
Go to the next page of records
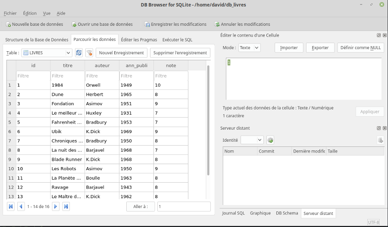click(56, 207)
